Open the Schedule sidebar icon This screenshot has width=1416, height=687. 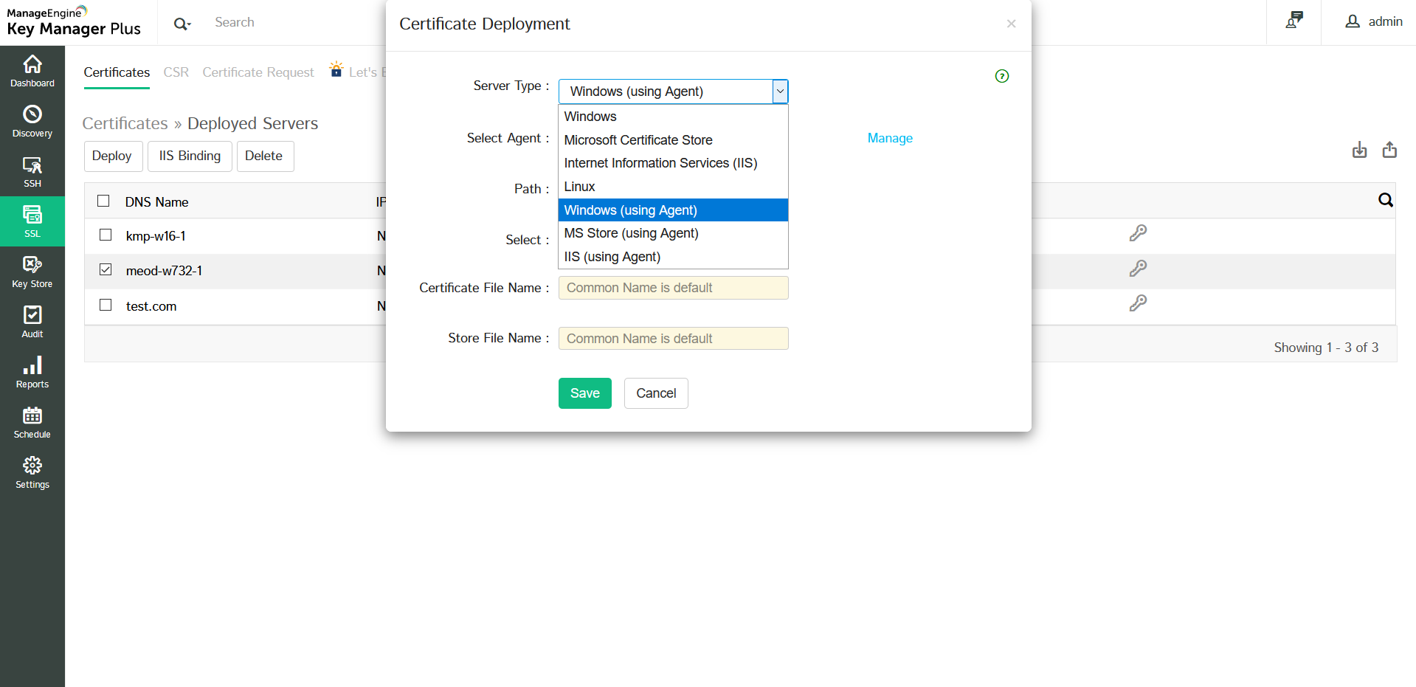(x=32, y=422)
